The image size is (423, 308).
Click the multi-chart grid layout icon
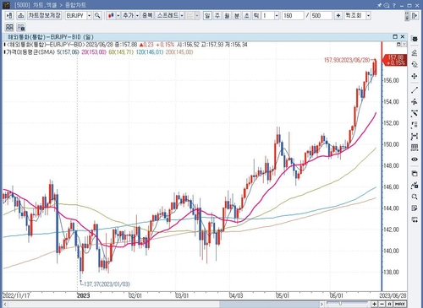coord(9,27)
